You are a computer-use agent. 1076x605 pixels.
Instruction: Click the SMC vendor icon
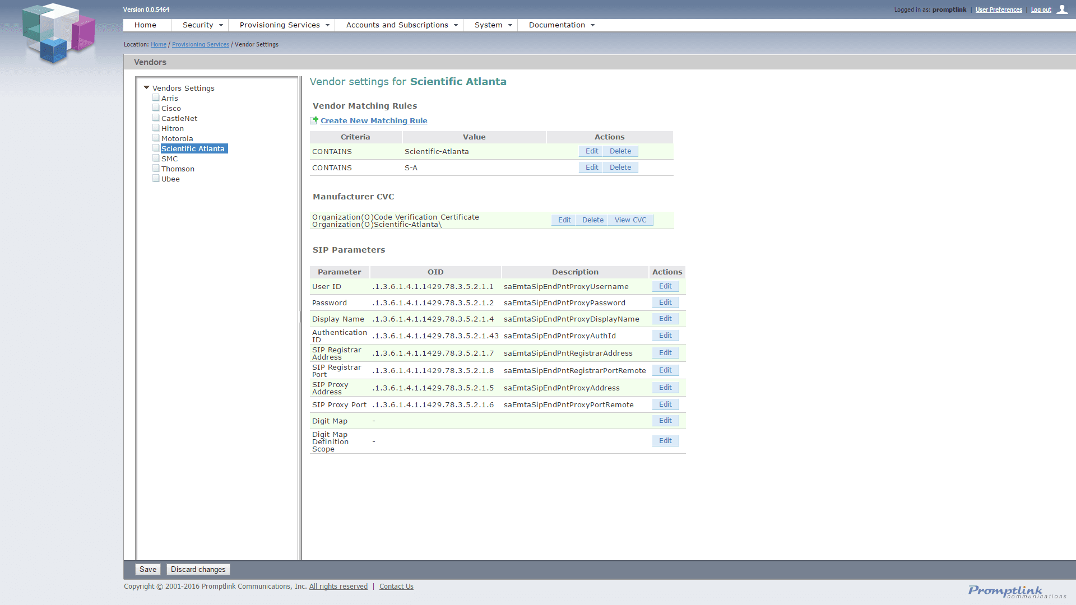156,159
